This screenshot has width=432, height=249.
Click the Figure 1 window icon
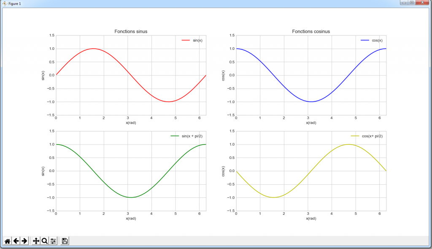(x=5, y=3)
